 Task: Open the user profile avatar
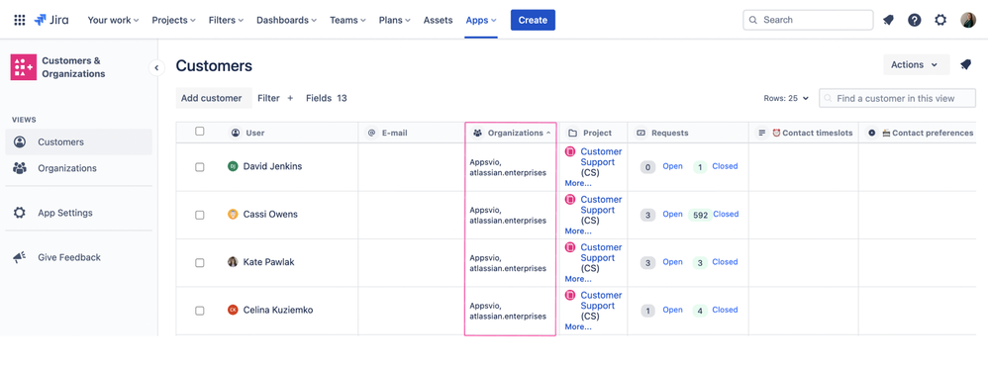[968, 20]
